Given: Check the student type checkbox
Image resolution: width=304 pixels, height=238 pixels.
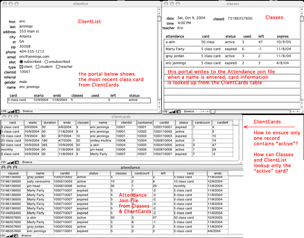Looking at the screenshot, I should [38, 67].
